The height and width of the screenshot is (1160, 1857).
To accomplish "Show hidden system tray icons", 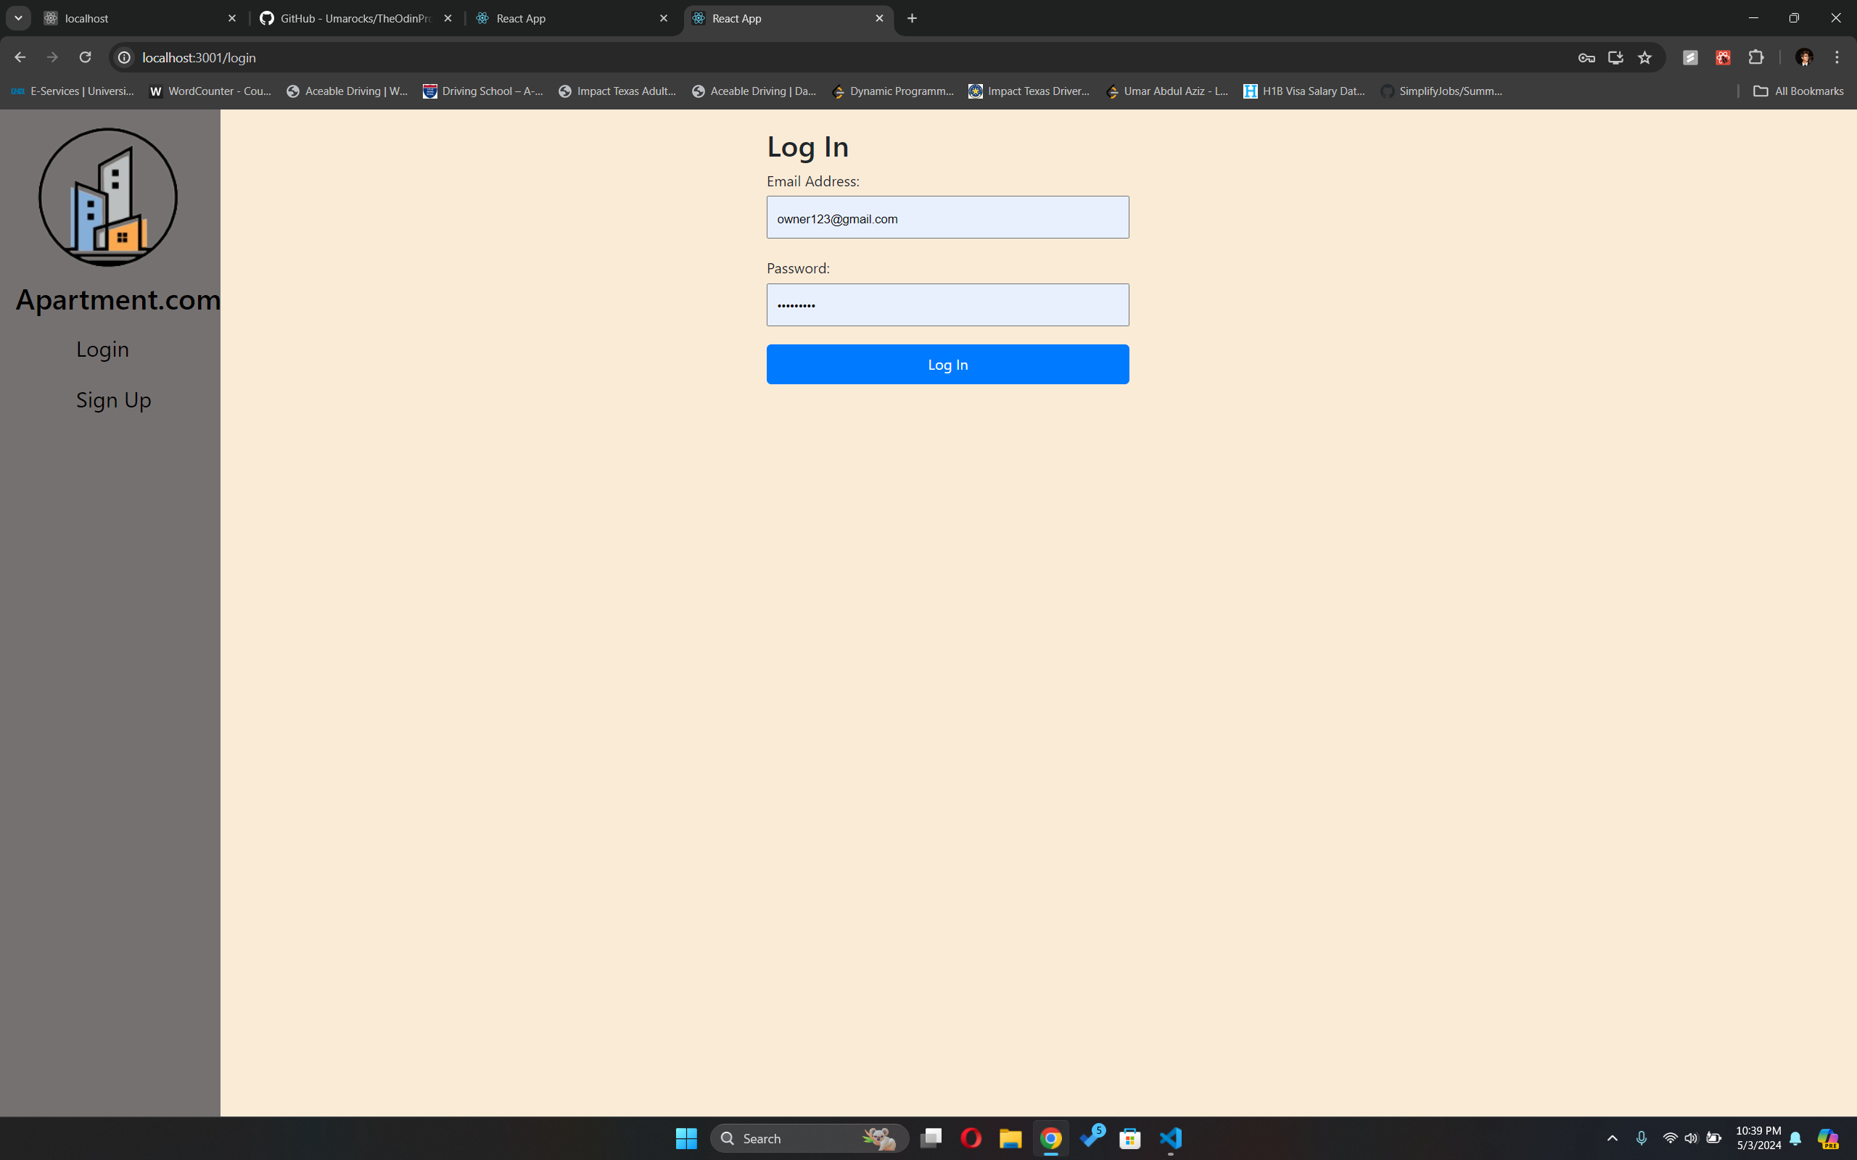I will [x=1613, y=1138].
